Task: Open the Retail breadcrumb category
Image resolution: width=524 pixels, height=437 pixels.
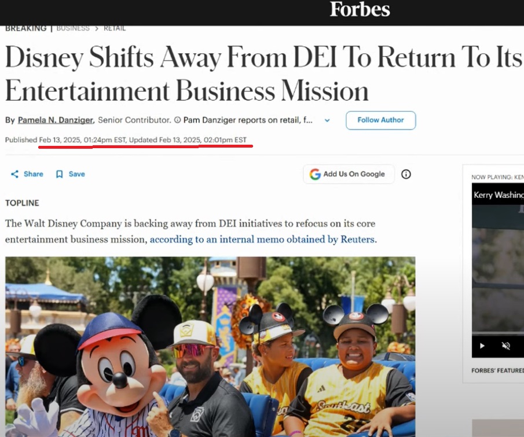Action: tap(115, 28)
